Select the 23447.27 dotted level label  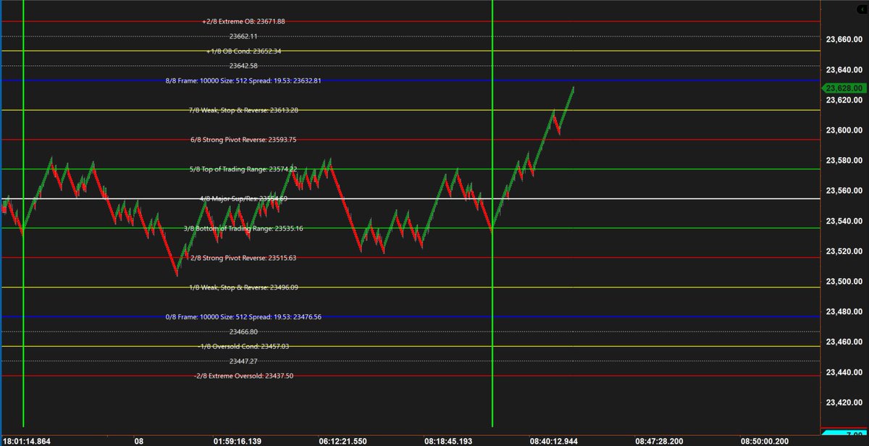tap(243, 361)
